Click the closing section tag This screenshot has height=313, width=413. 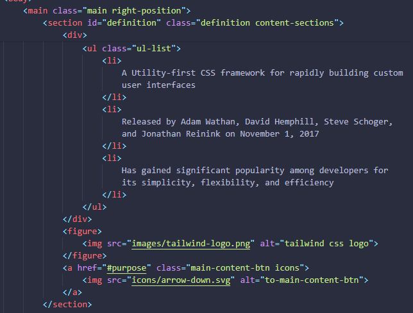click(x=67, y=305)
